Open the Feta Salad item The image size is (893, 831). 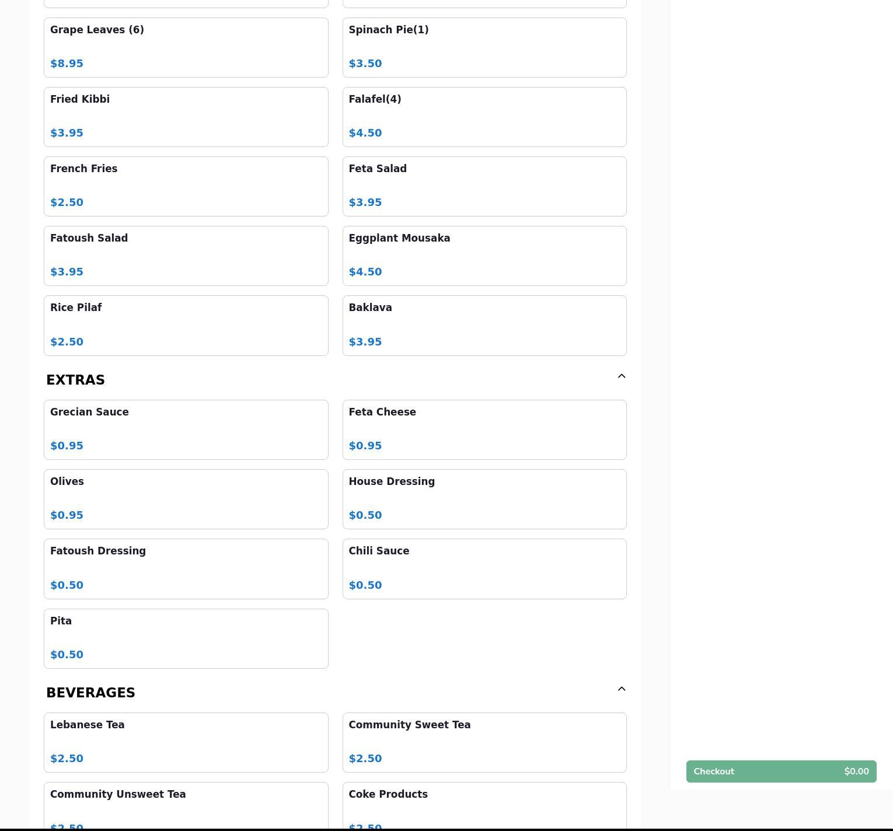tap(484, 186)
